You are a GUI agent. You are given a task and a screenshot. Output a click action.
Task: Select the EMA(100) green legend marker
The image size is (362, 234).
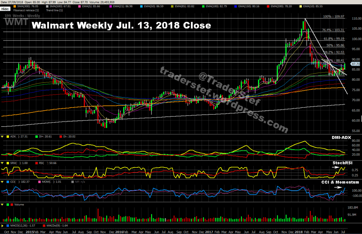click(x=203, y=6)
